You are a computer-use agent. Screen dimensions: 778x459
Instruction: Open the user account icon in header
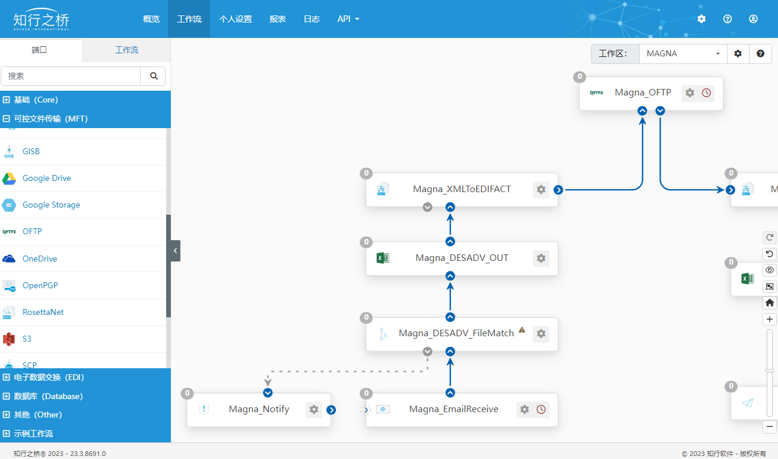click(x=753, y=19)
